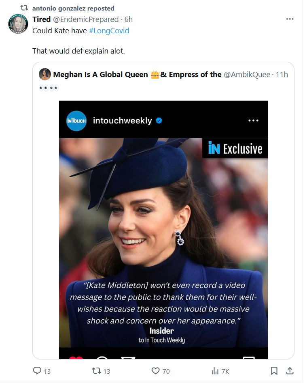Click the Tired display name
This screenshot has width=305, height=383.
coord(41,19)
